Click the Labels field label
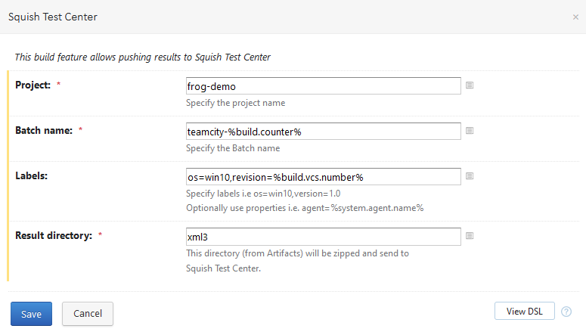The image size is (586, 335). coord(32,175)
